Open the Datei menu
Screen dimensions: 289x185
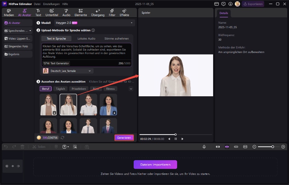37,4
